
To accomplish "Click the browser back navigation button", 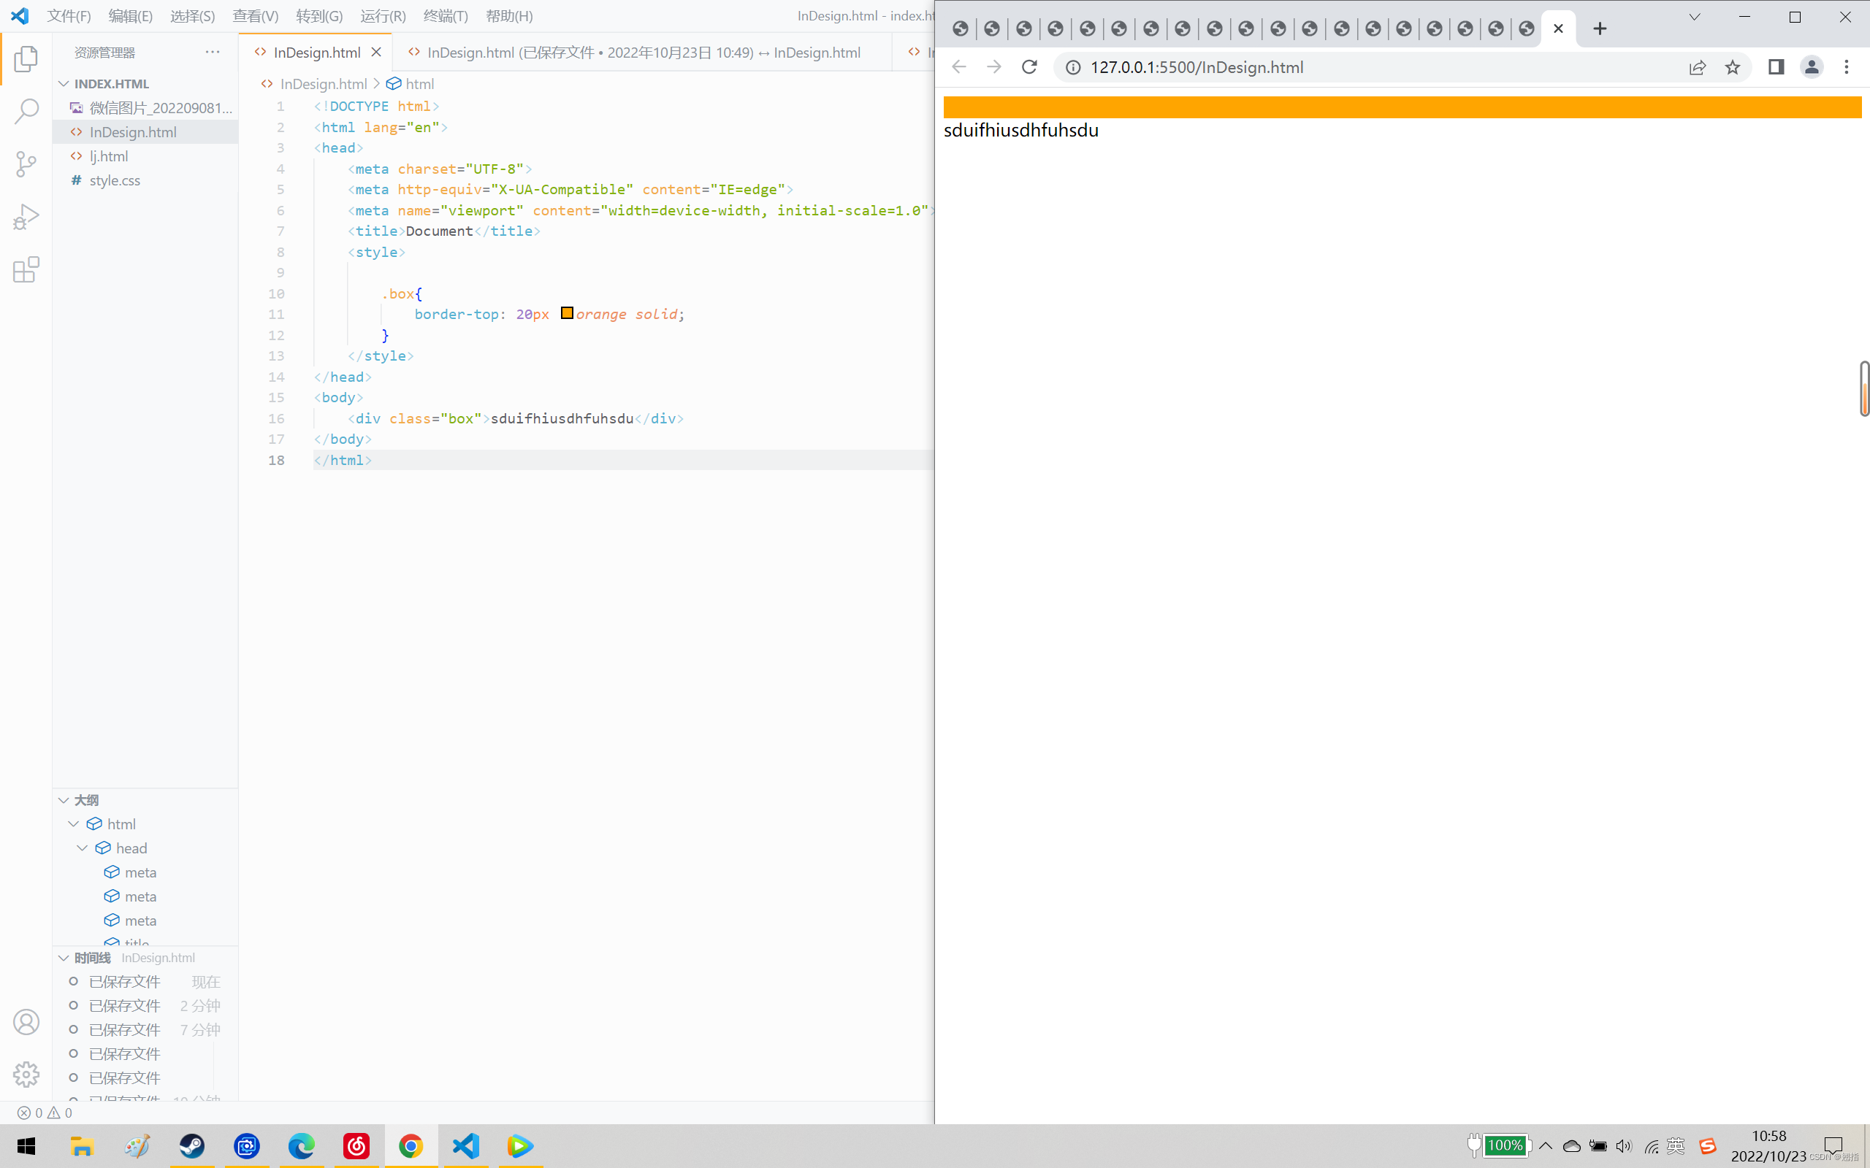I will pyautogui.click(x=958, y=67).
